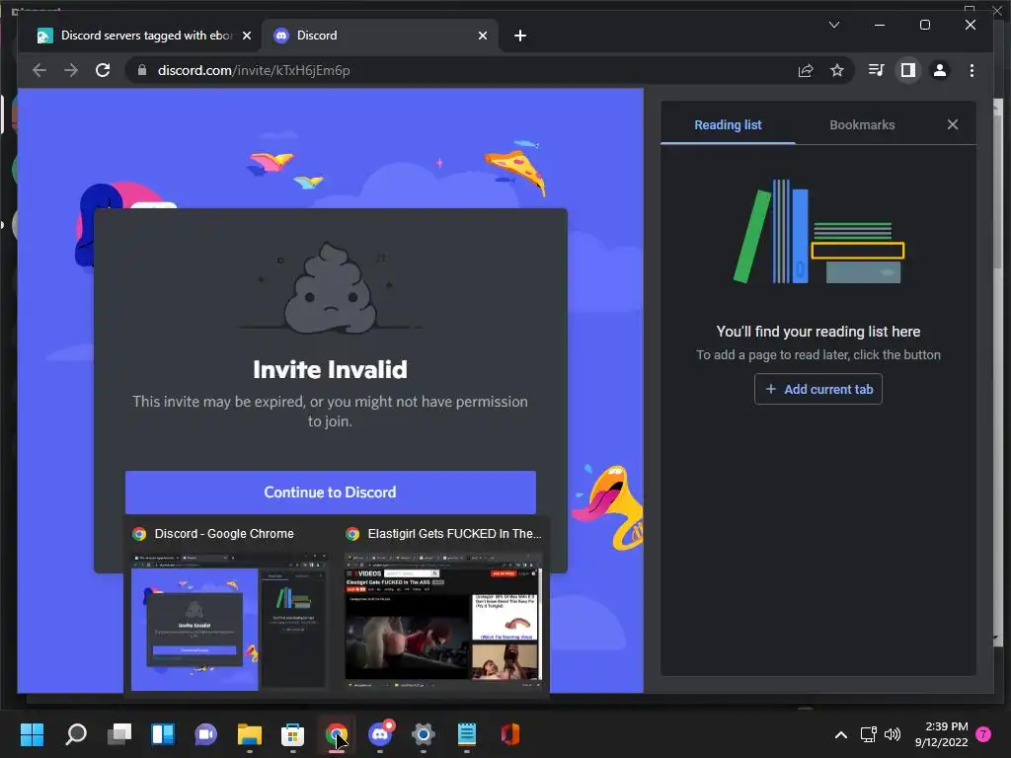Open Microsoft Store from taskbar
The height and width of the screenshot is (758, 1011).
click(x=292, y=734)
